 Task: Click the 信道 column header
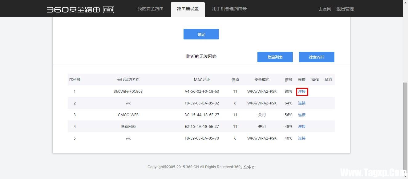[x=235, y=80]
